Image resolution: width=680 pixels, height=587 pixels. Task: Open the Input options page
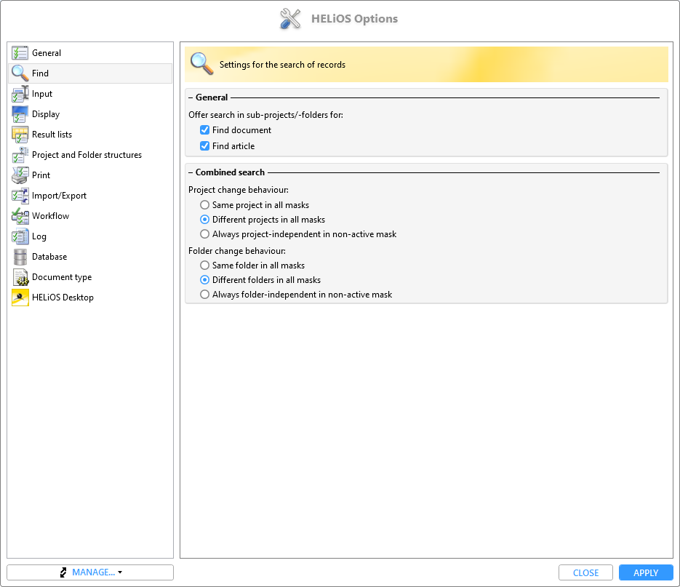[90, 94]
